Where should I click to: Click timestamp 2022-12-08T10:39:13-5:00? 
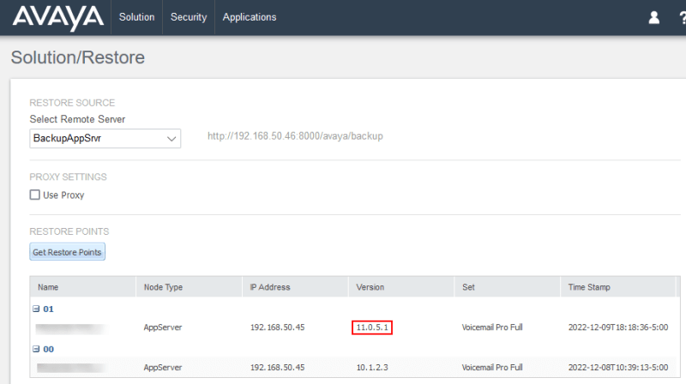click(x=618, y=368)
